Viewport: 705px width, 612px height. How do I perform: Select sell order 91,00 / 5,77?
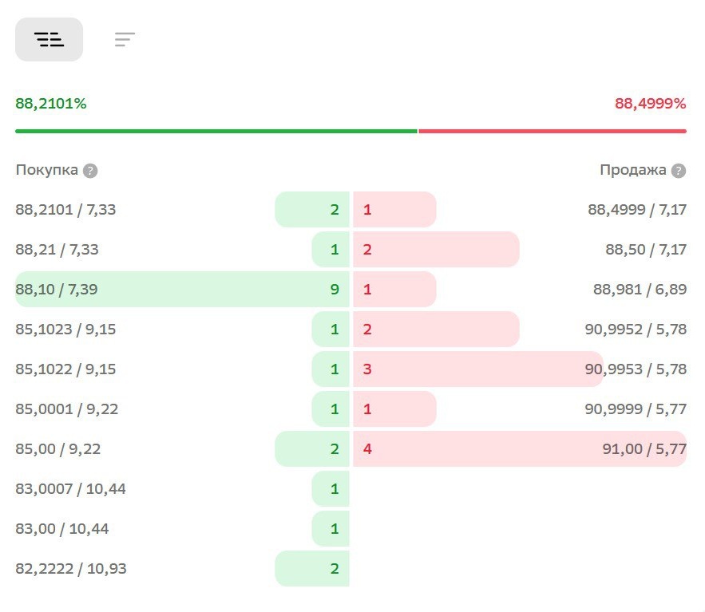click(644, 449)
